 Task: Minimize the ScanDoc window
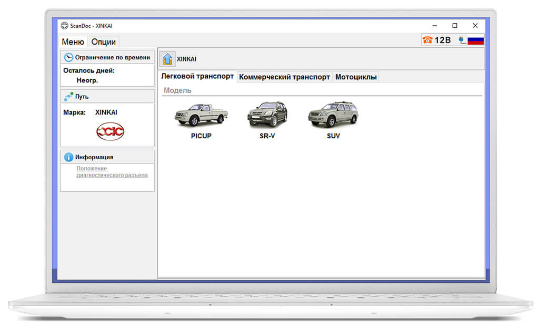click(434, 26)
